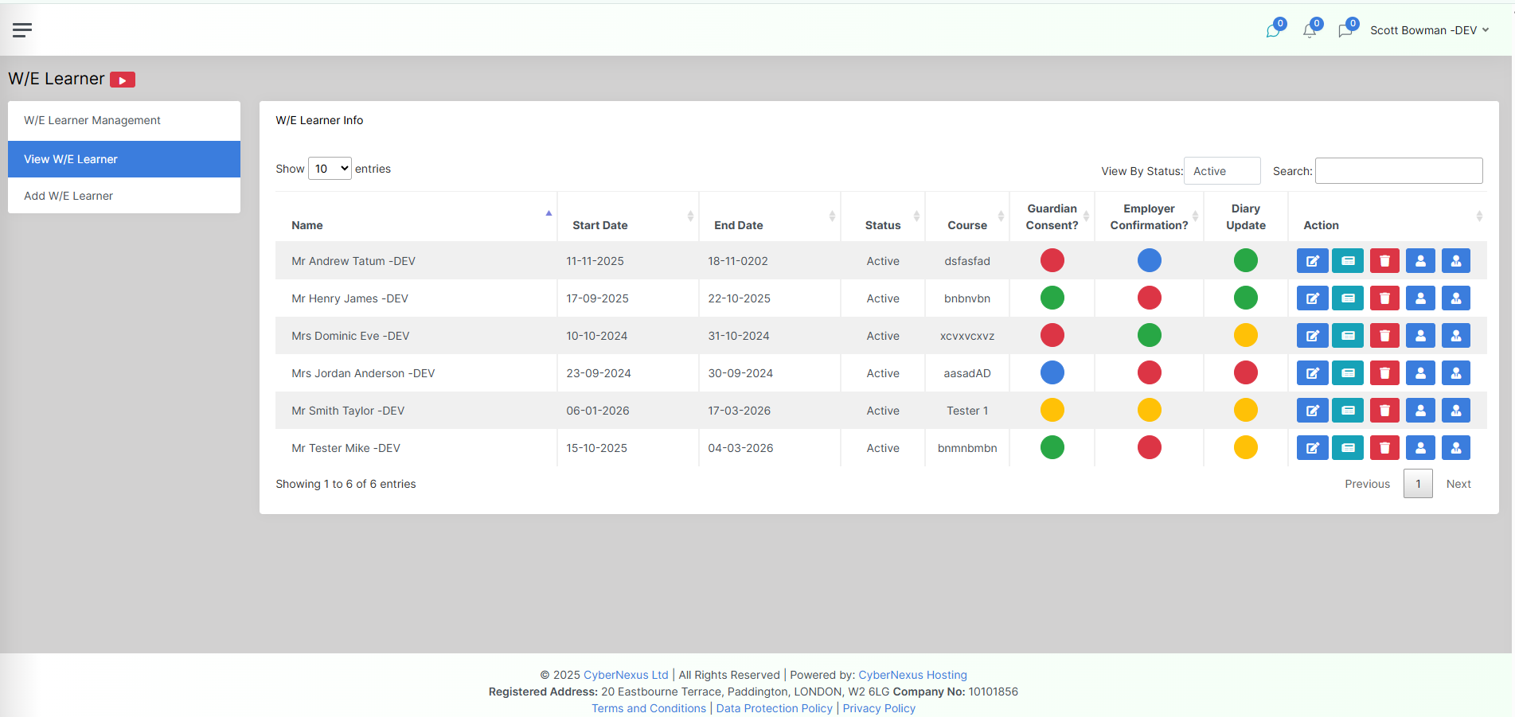Sort the table by Name column
Image resolution: width=1515 pixels, height=717 pixels.
click(414, 225)
